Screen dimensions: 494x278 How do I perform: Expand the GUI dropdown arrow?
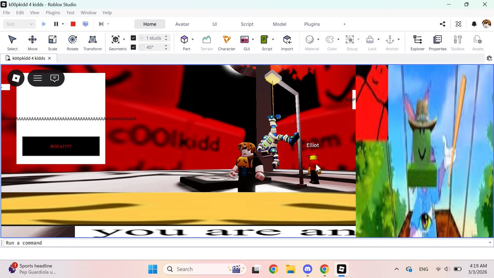click(253, 40)
